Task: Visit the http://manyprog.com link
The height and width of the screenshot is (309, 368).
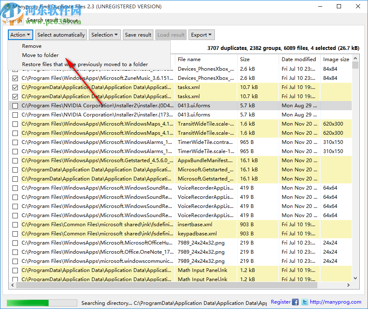Action: pos(335,302)
